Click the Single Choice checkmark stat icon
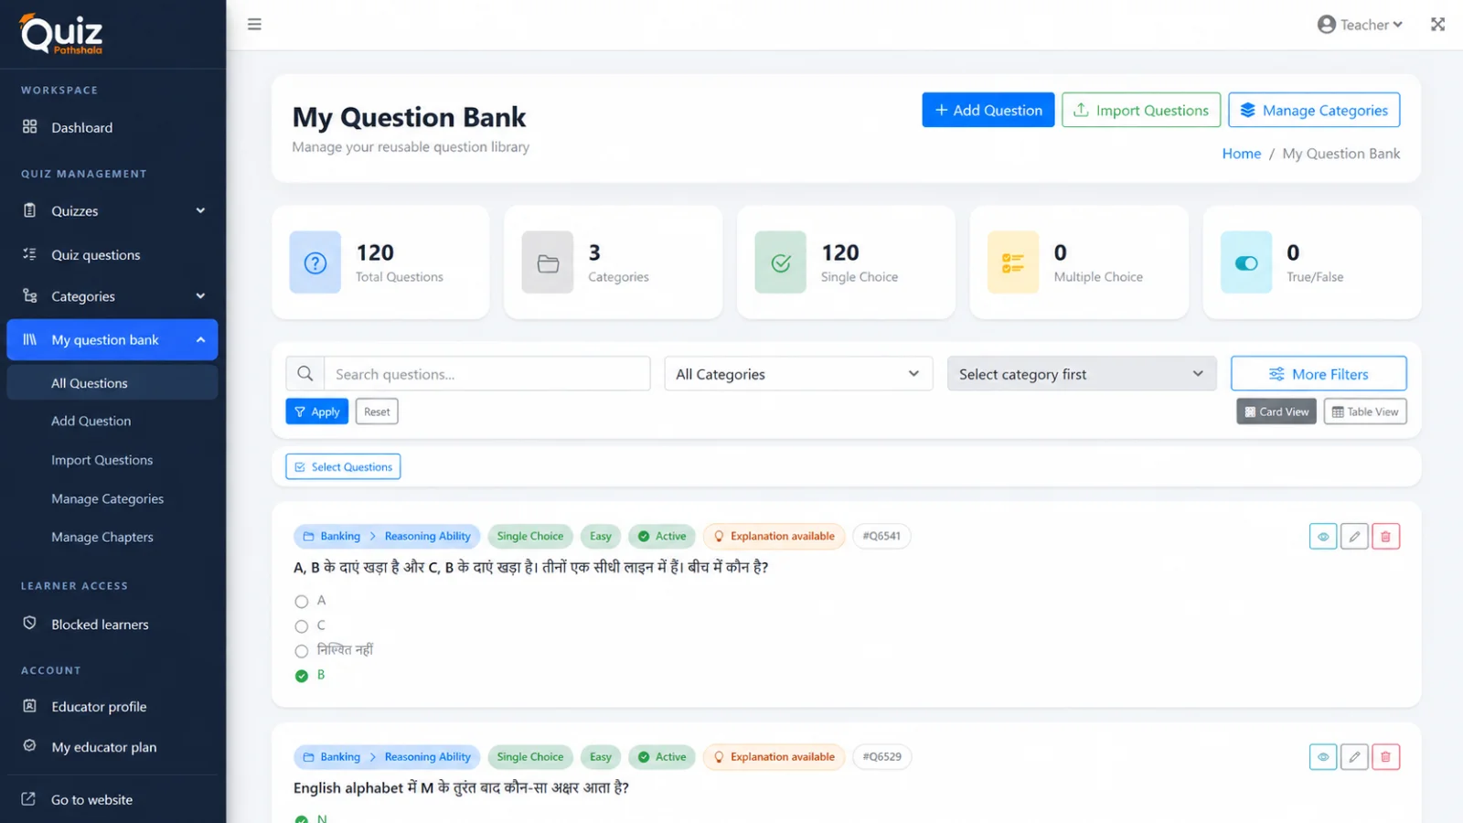This screenshot has height=823, width=1463. [781, 262]
